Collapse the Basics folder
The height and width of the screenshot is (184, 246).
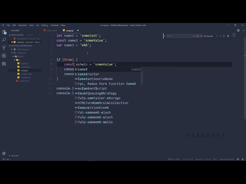[x=13, y=56]
